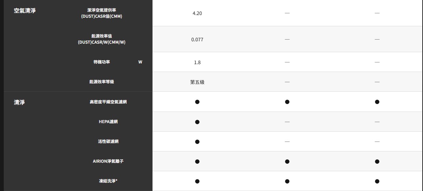Click the 高密度平織空氣濾網 label
Screen dimensions: 423x191
[x=108, y=102]
